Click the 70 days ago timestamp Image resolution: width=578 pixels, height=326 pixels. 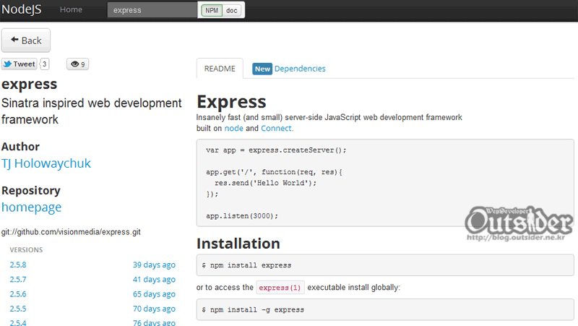154,309
